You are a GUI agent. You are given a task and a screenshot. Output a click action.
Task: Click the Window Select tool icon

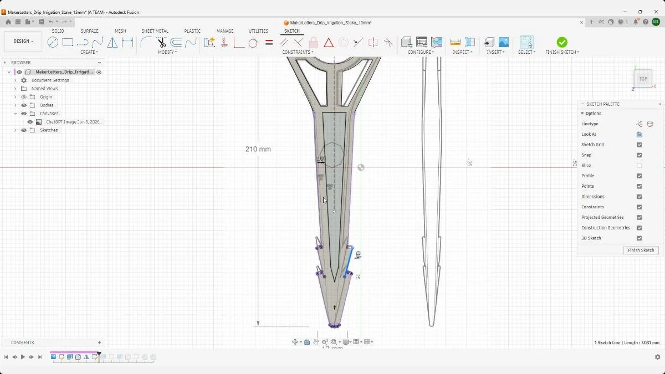click(526, 42)
